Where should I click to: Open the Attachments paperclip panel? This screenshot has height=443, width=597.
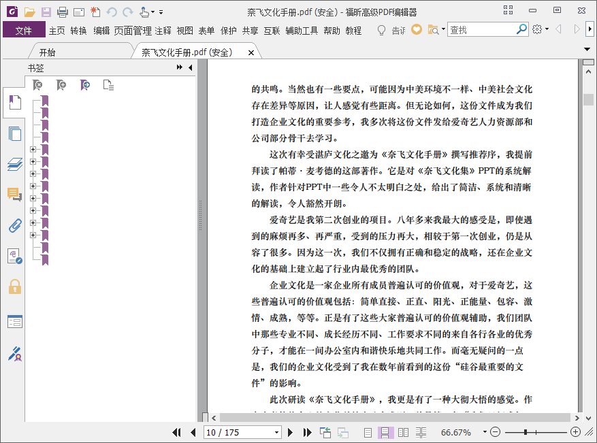[15, 225]
